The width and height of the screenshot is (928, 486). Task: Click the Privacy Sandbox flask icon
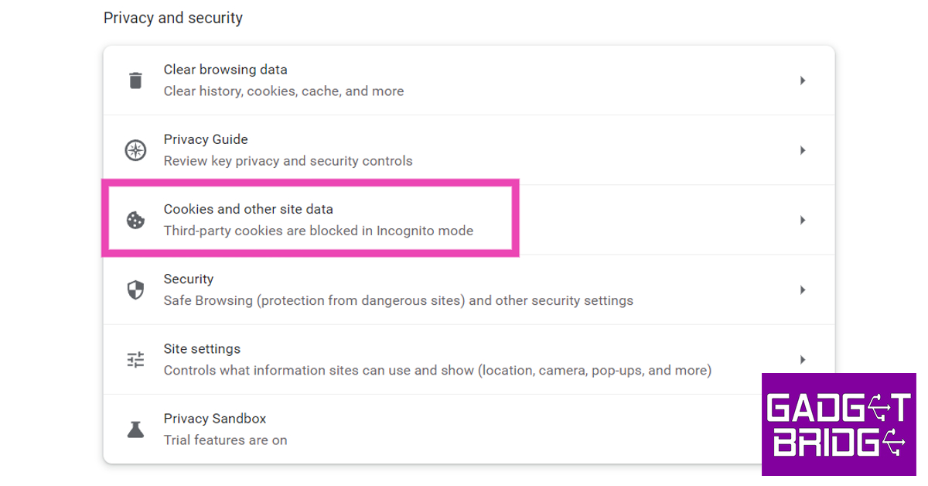[135, 430]
